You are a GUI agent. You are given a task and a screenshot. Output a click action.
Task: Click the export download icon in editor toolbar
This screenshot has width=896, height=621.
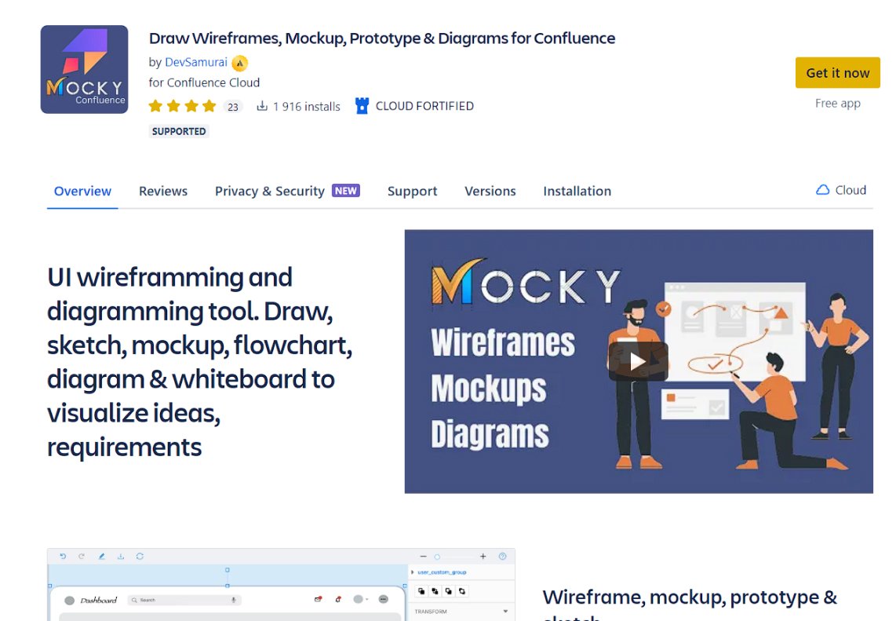[121, 556]
